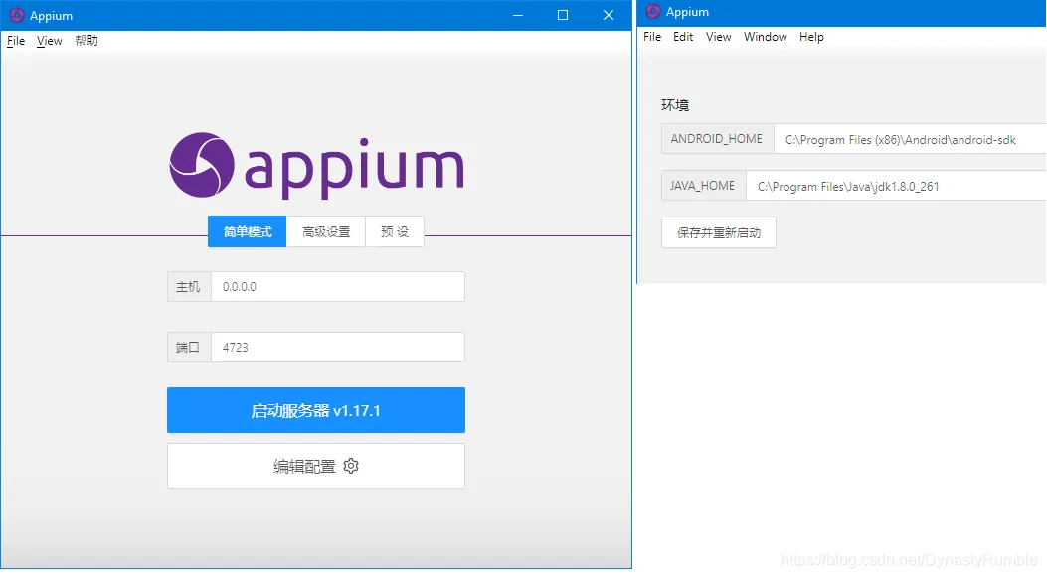The width and height of the screenshot is (1047, 578).
Task: Click the JAVA_HOME path input field
Action: coord(896,186)
